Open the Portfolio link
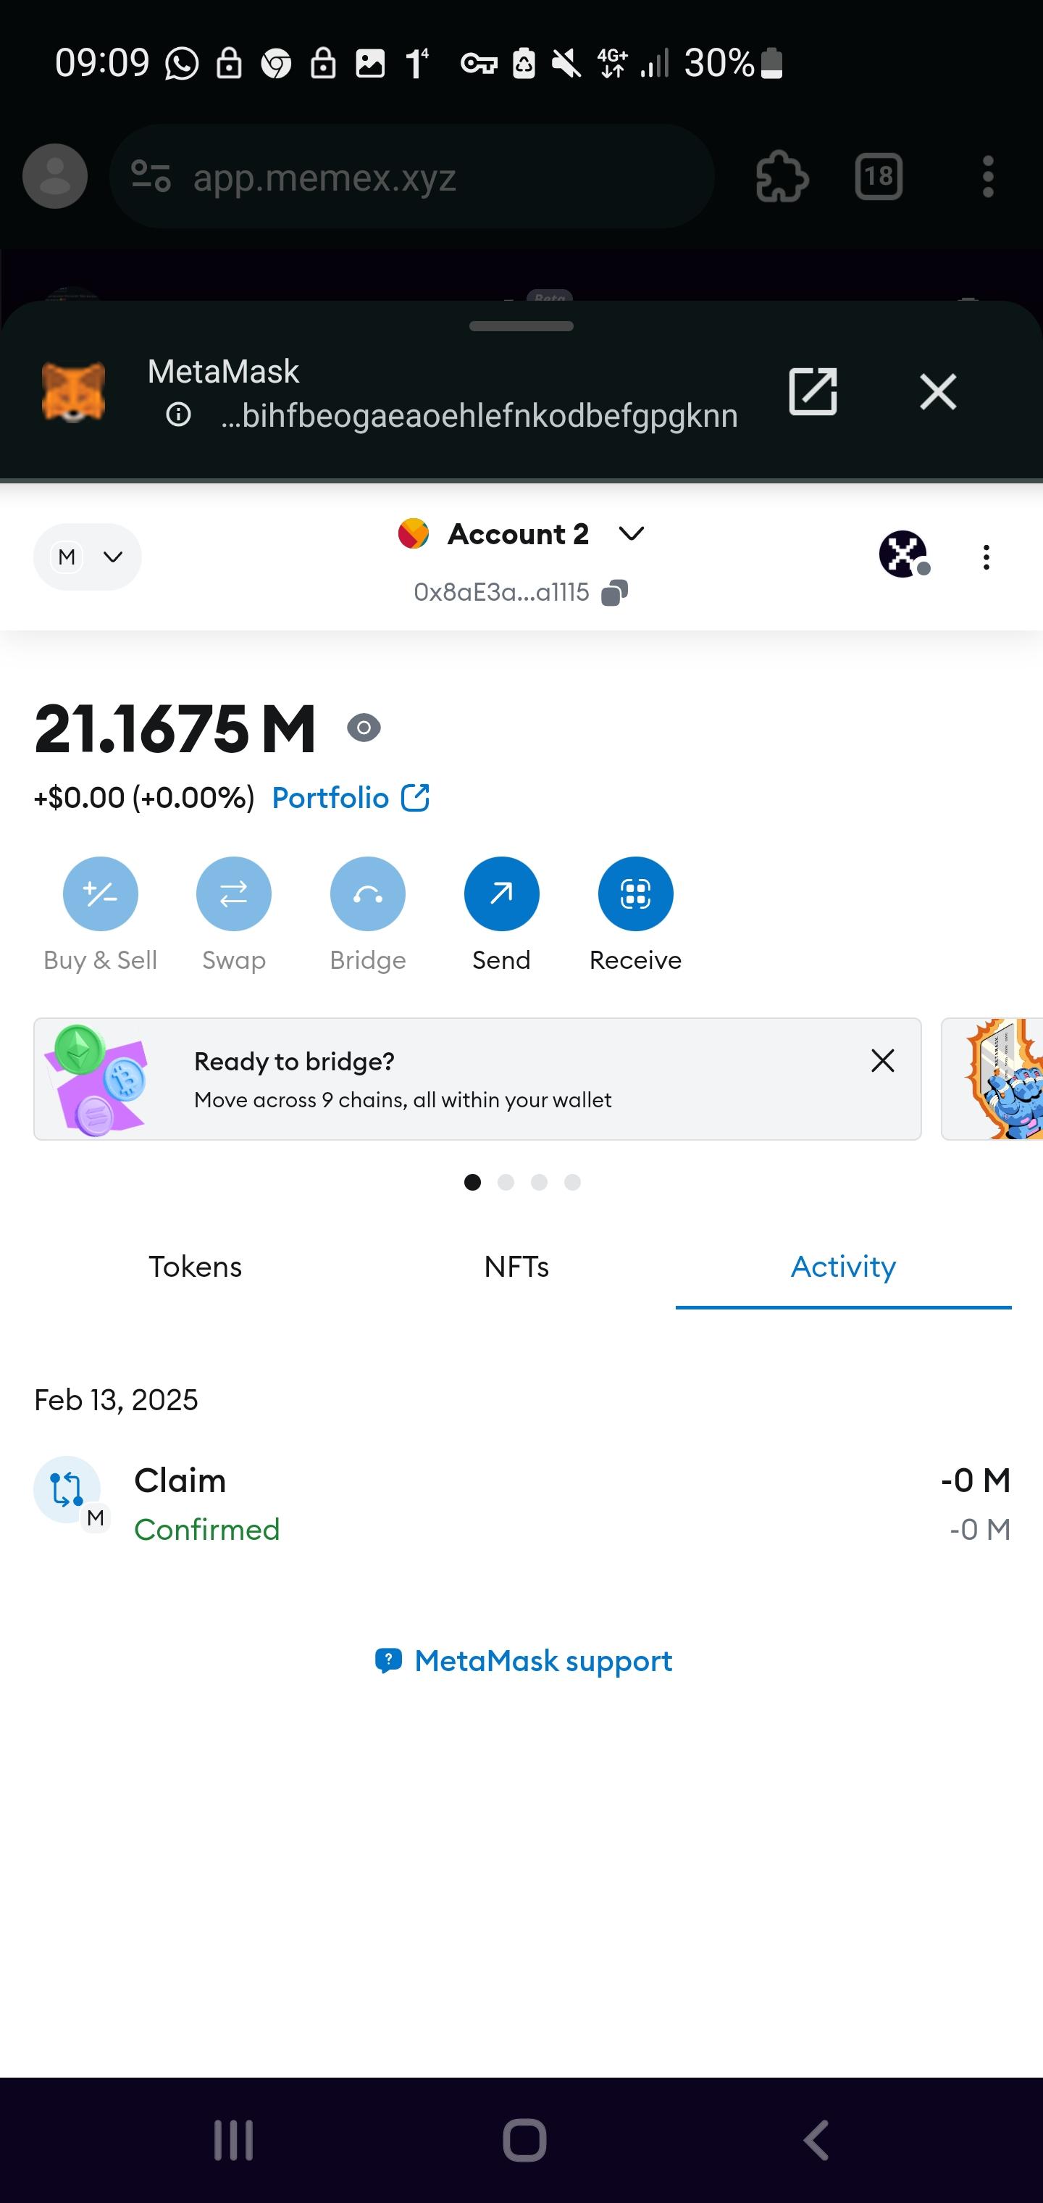 point(350,798)
